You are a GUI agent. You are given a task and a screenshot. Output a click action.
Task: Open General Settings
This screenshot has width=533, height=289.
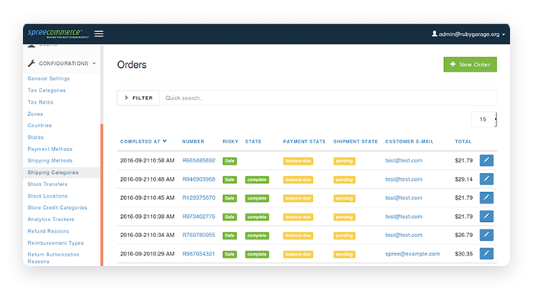pyautogui.click(x=49, y=79)
